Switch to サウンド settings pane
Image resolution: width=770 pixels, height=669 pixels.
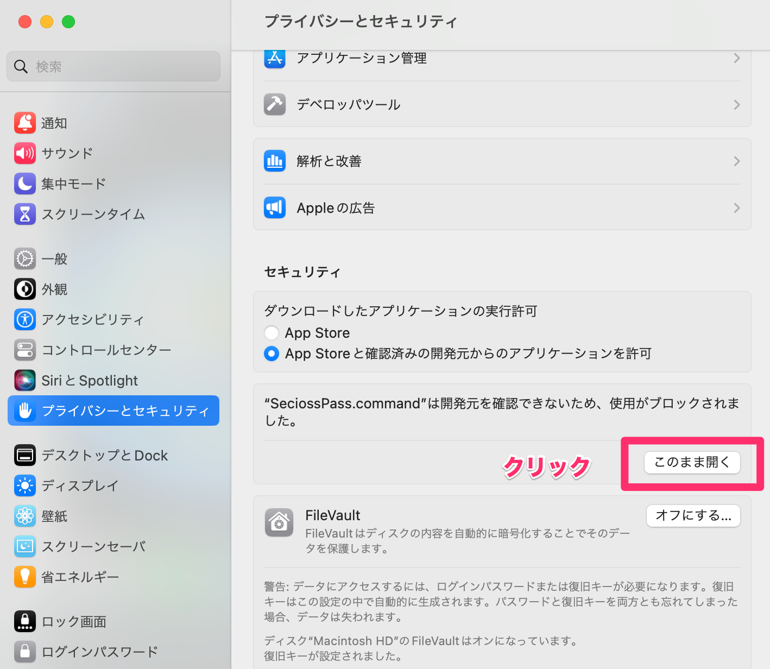[x=113, y=154]
